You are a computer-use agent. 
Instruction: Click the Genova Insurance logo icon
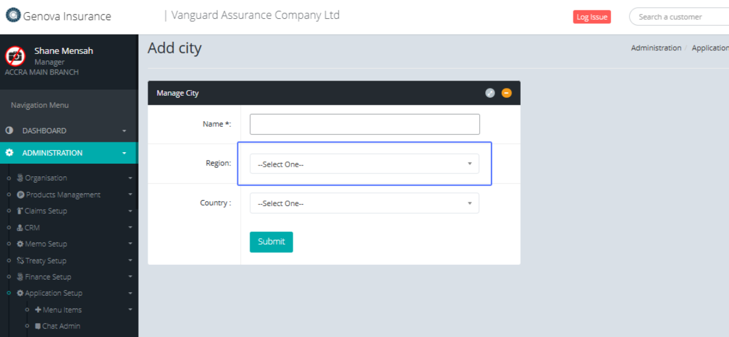pyautogui.click(x=13, y=16)
